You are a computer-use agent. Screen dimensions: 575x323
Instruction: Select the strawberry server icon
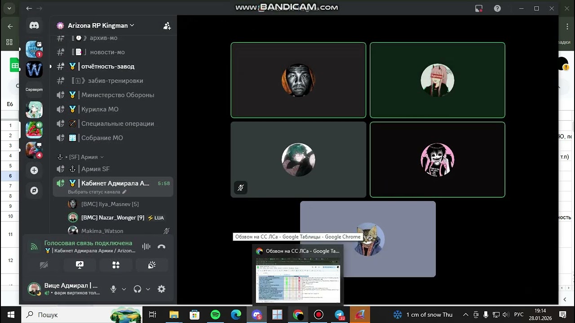tap(34, 130)
